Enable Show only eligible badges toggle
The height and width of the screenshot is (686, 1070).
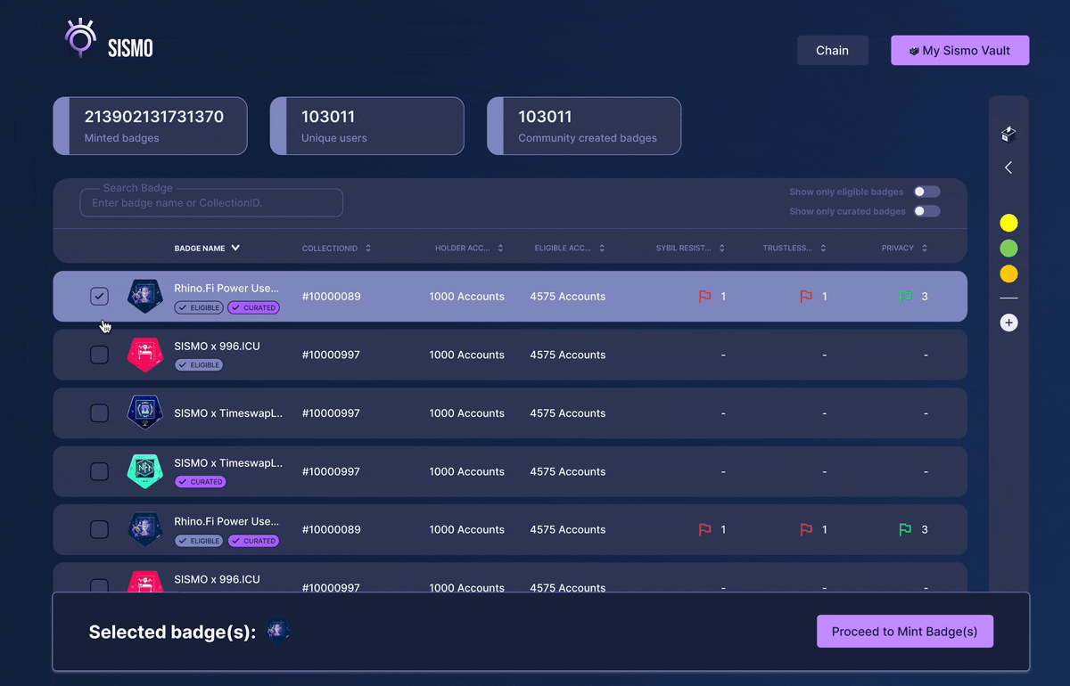pos(926,192)
